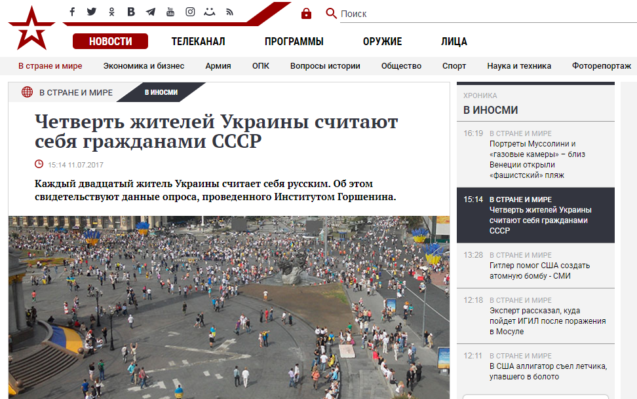Click the 12:11 timestamp in sidebar
The width and height of the screenshot is (637, 399).
[473, 355]
